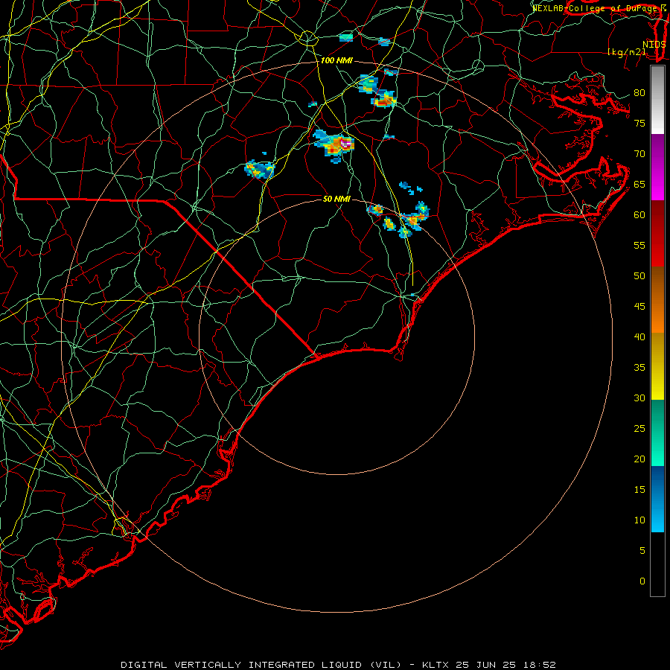Pick the dark red segment of color bar

657,234
